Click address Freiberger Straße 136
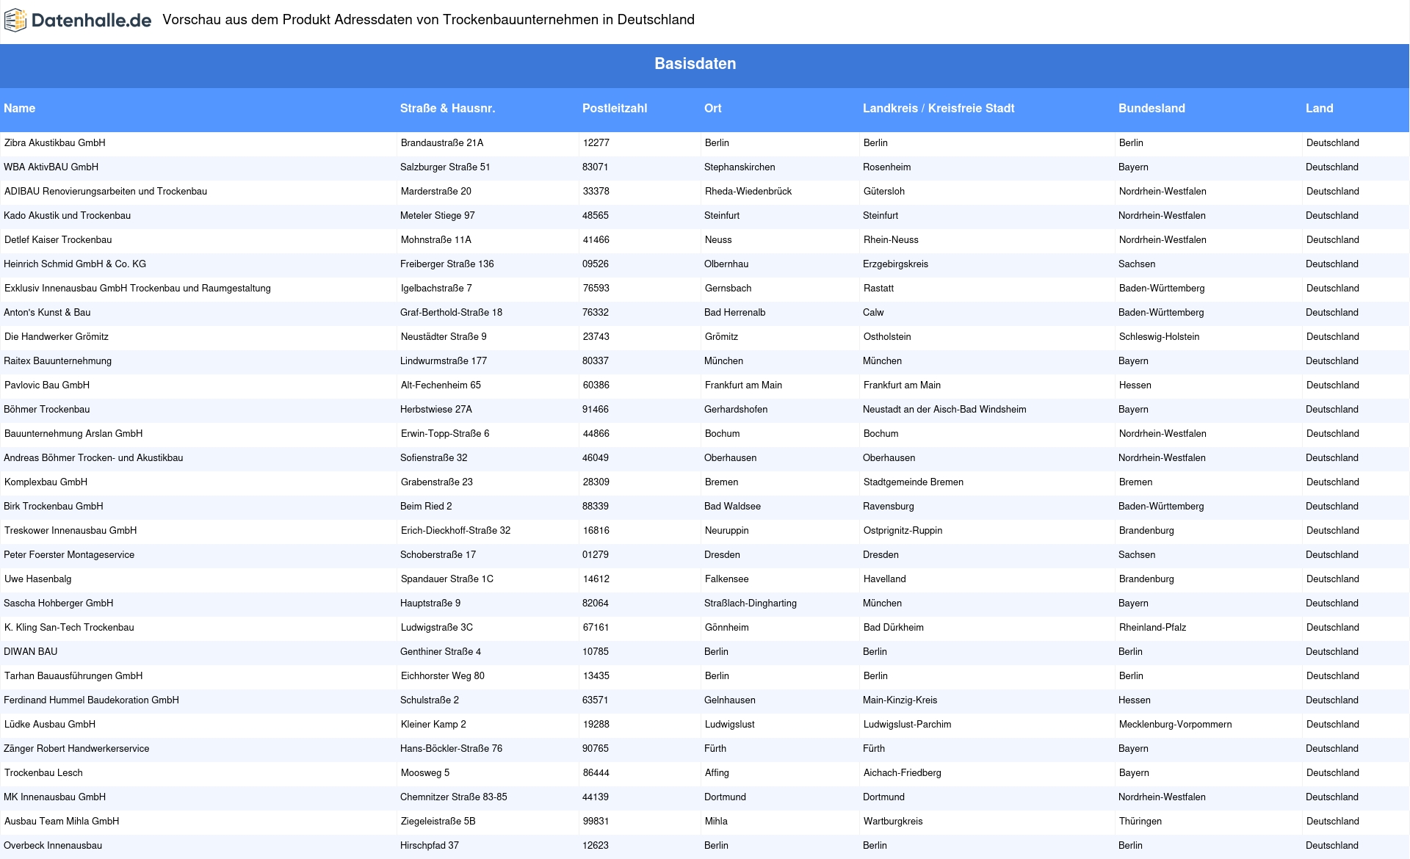The image size is (1410, 859). click(447, 264)
